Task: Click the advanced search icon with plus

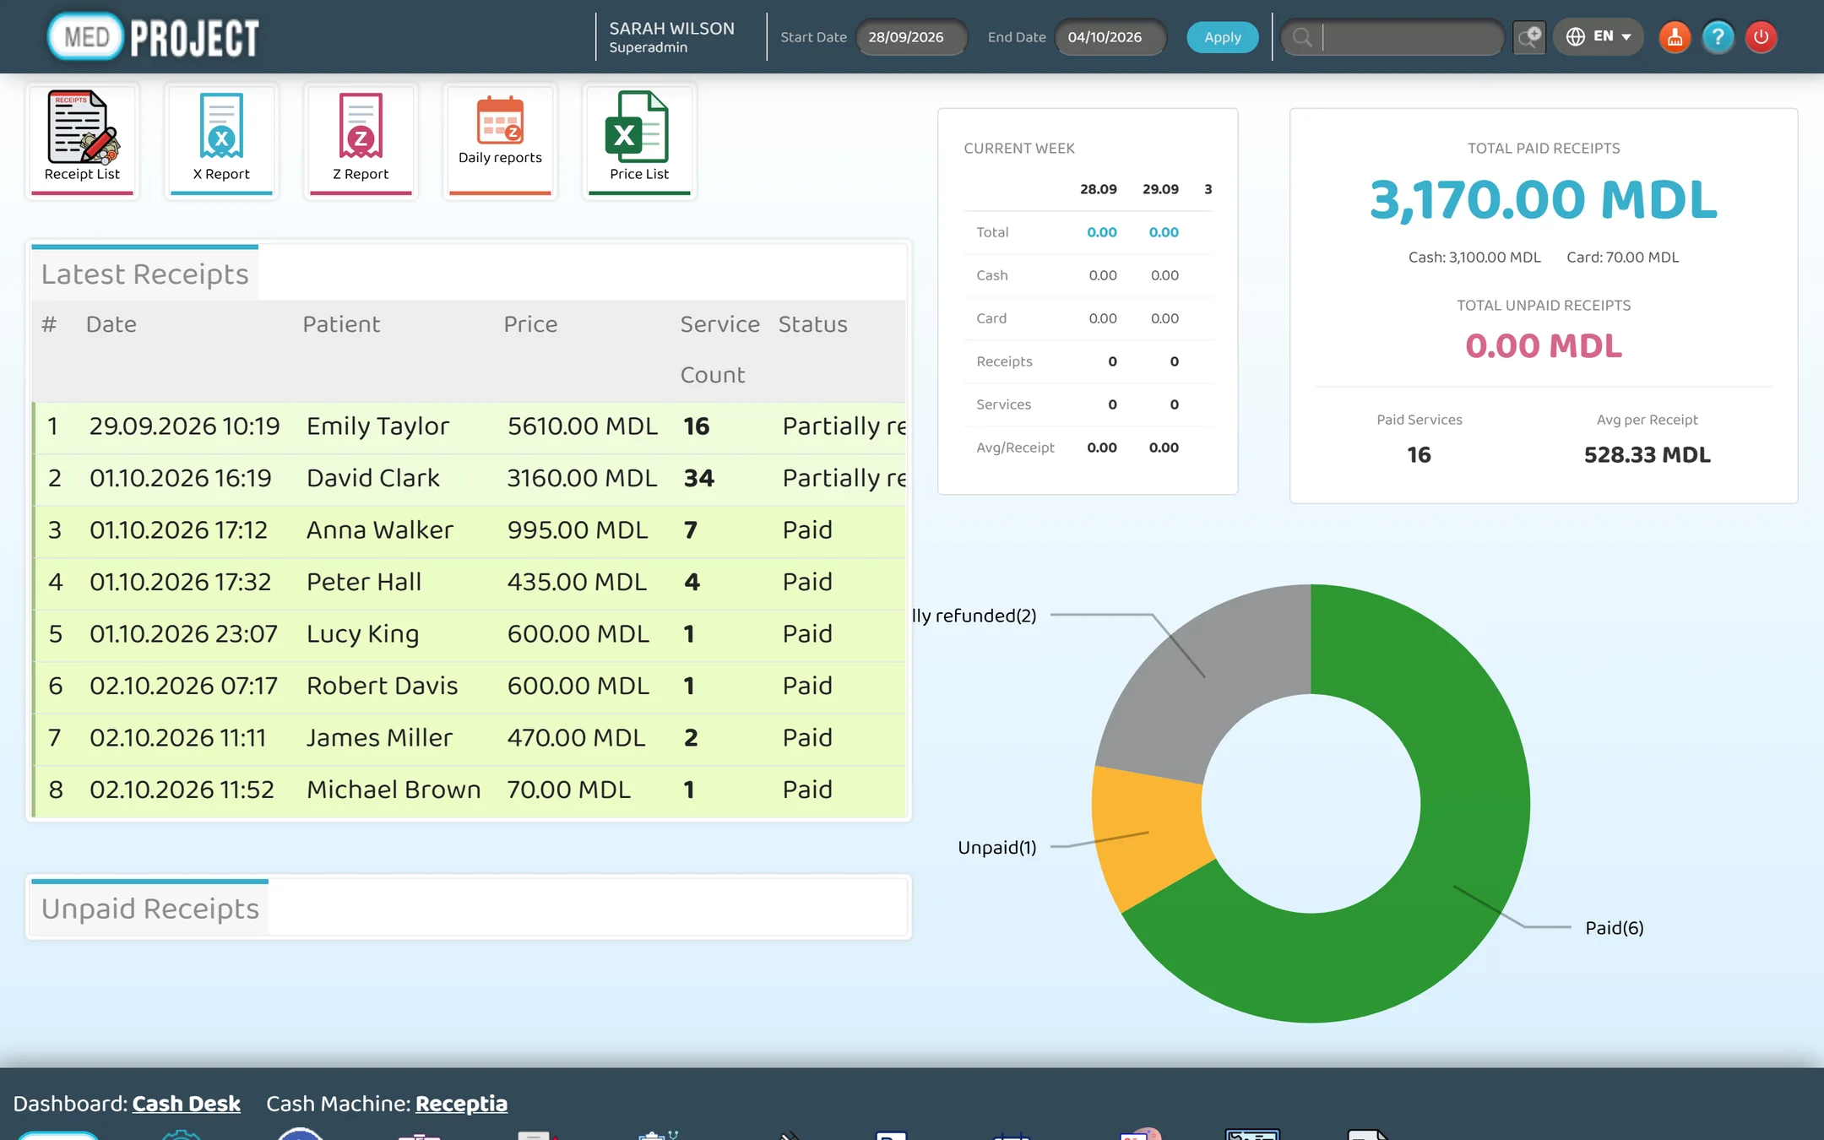Action: coord(1529,37)
